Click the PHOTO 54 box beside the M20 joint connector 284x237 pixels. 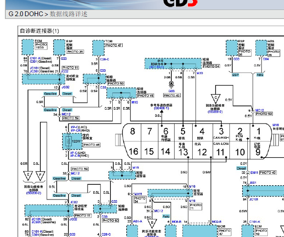coord(211,66)
